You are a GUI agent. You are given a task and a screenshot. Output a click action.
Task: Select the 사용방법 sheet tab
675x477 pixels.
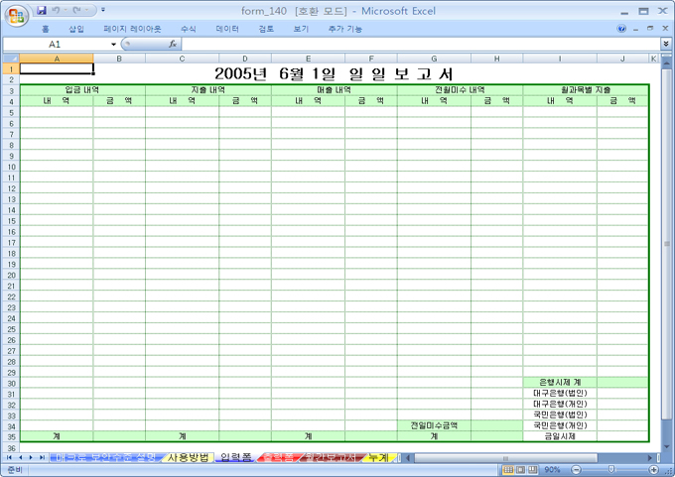(x=187, y=457)
